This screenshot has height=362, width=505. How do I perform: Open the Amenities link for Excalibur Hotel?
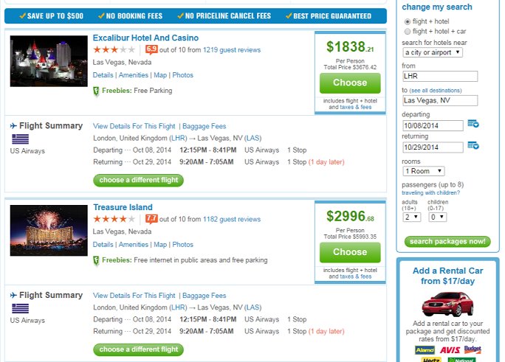point(134,75)
